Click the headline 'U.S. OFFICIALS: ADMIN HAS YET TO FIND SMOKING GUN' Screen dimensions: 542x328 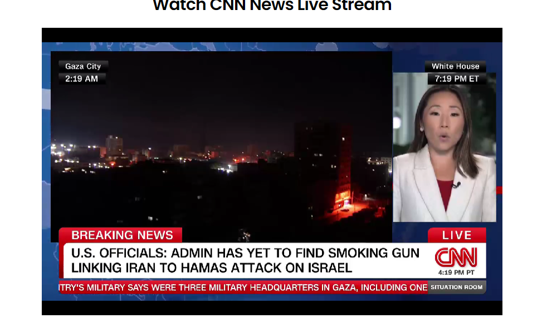click(x=245, y=253)
